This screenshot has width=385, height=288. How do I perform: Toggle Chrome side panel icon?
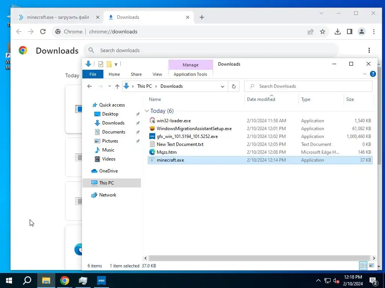(x=350, y=31)
